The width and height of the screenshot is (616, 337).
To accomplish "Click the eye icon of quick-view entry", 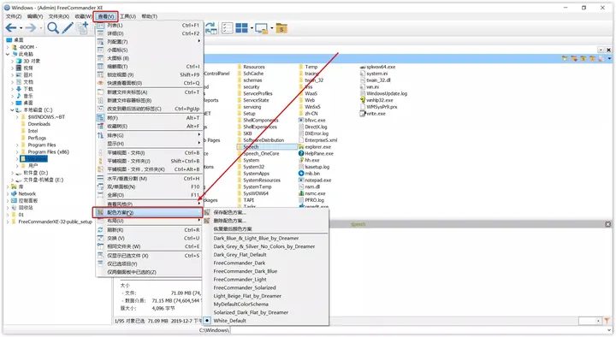I will click(x=100, y=83).
